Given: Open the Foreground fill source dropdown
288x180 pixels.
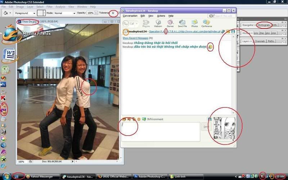Looking at the screenshot, I should 25,13.
